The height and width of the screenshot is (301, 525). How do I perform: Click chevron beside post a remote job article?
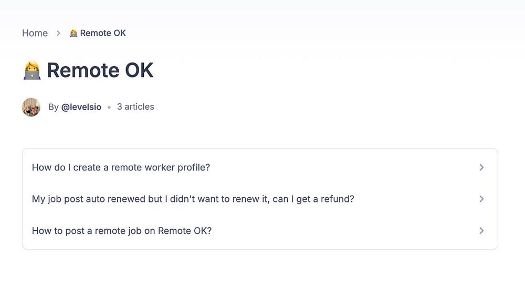(481, 231)
